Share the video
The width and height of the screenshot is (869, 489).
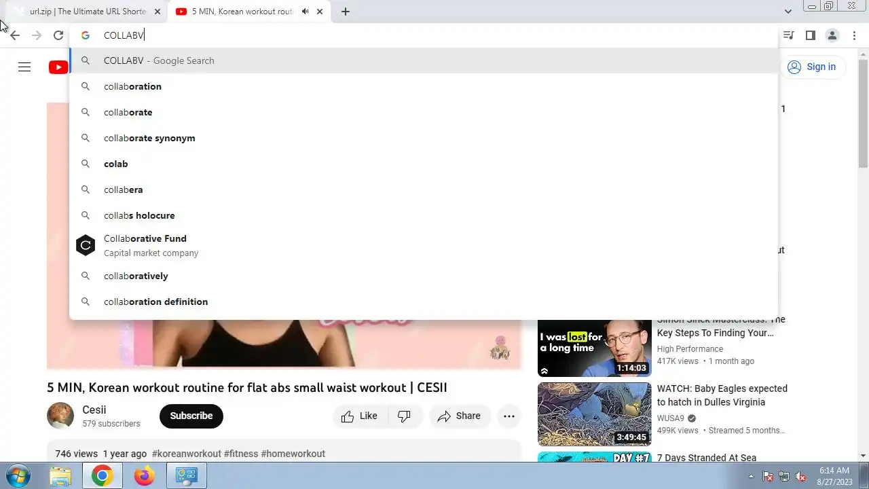click(460, 416)
